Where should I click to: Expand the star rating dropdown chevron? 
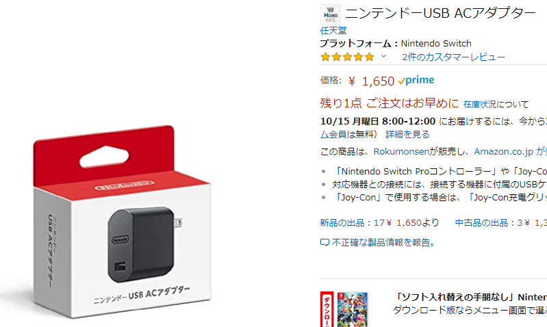point(383,56)
